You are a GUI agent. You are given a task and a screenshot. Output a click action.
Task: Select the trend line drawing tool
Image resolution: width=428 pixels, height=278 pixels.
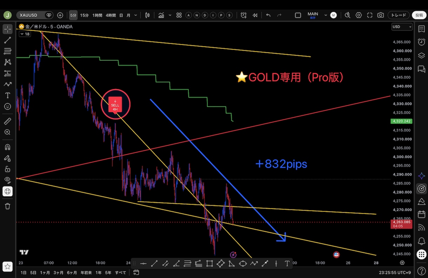7,40
